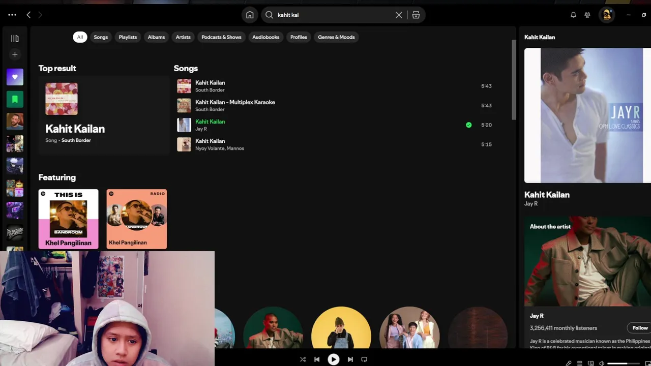
Task: Select the All filter
Action: 80,37
